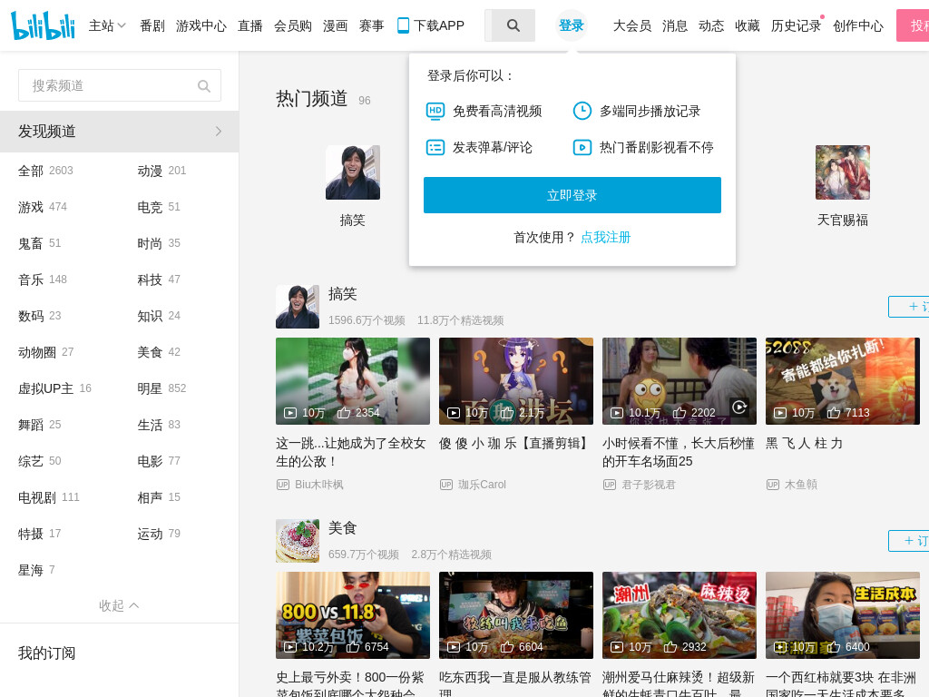Select 音乐 148 category
This screenshot has width=929, height=697.
(x=43, y=280)
